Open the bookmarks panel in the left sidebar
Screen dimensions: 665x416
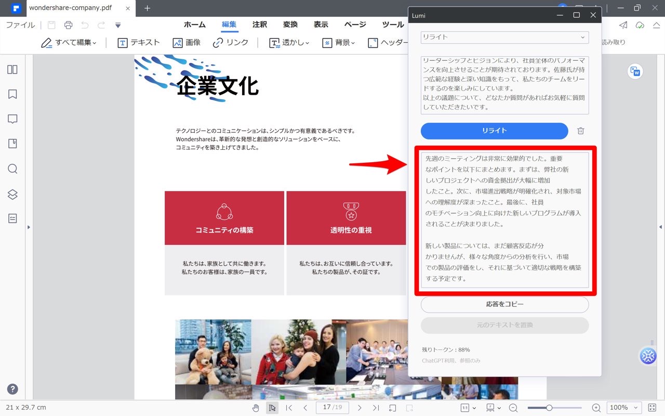12,94
